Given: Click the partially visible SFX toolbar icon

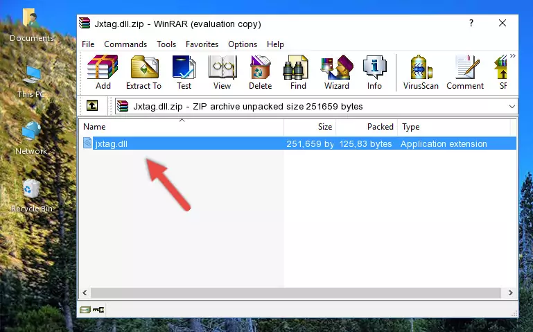Looking at the screenshot, I should point(502,72).
